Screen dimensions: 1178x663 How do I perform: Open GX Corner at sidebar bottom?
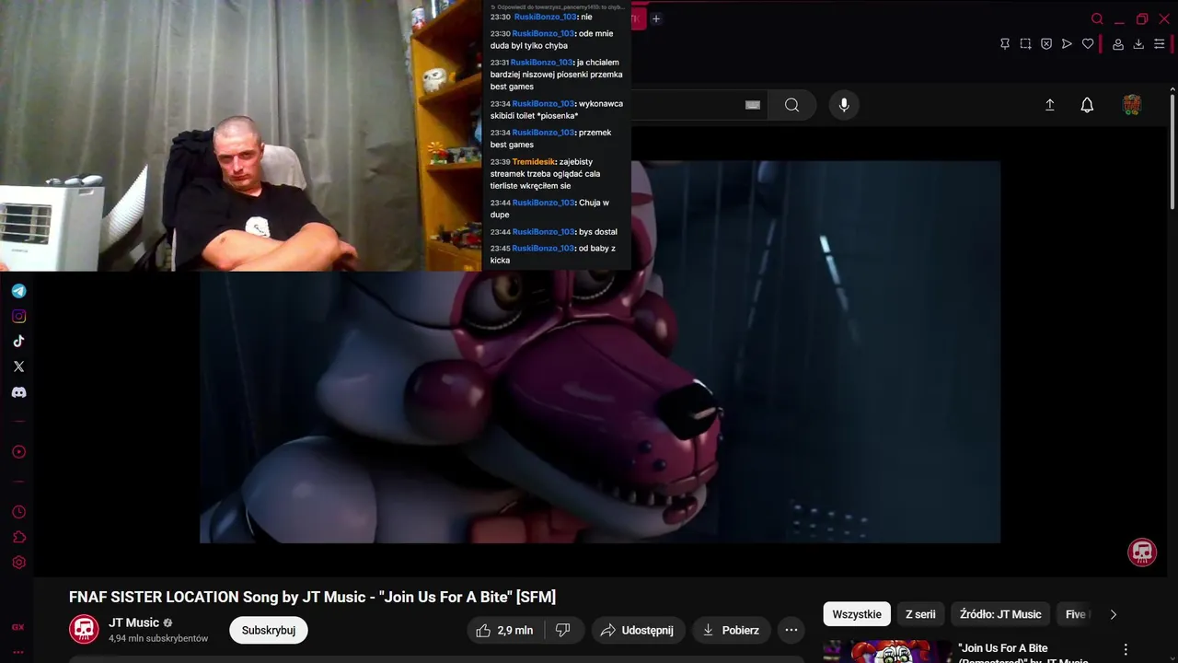click(x=18, y=627)
